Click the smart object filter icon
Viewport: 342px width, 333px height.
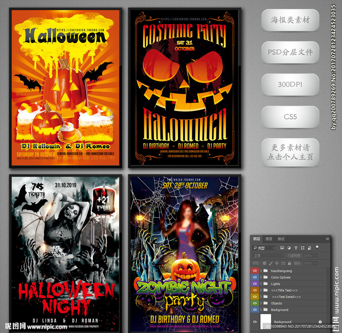click(x=309, y=248)
